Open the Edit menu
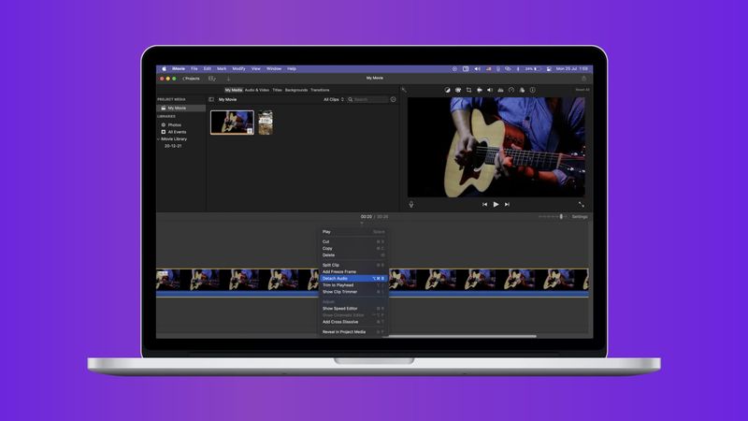748x421 pixels. pos(207,68)
